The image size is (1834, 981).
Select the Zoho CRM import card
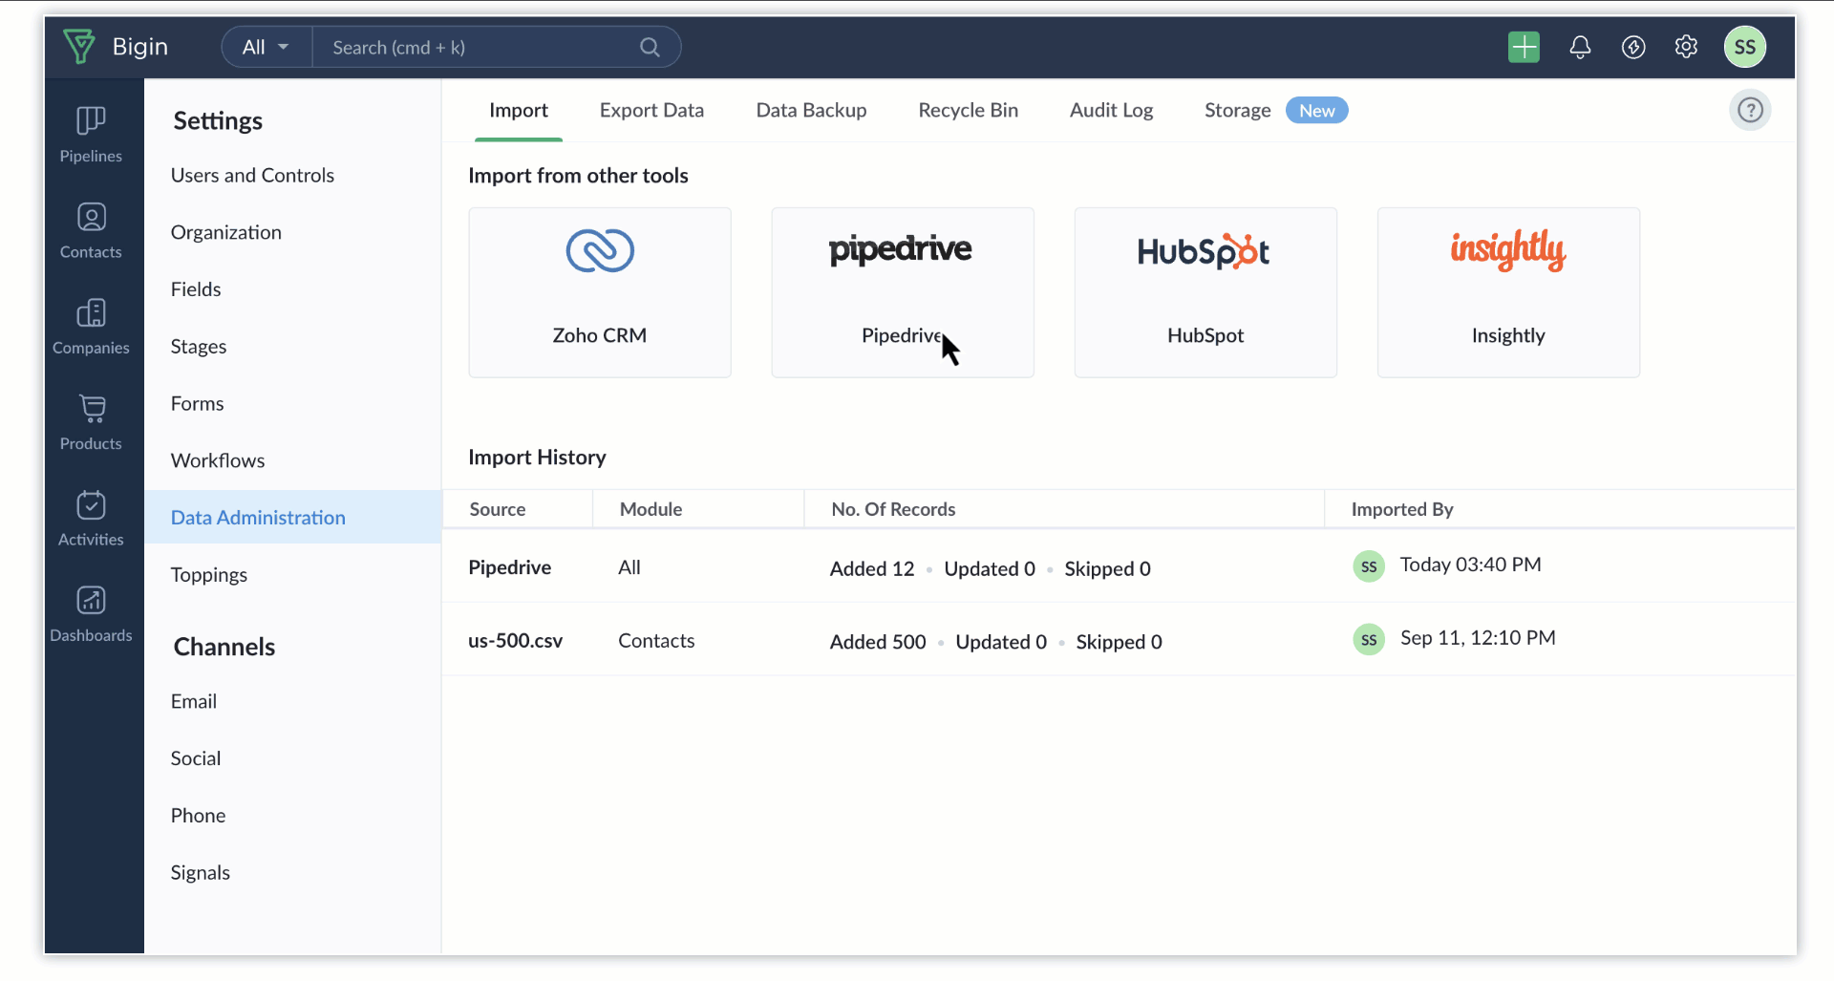click(x=599, y=292)
